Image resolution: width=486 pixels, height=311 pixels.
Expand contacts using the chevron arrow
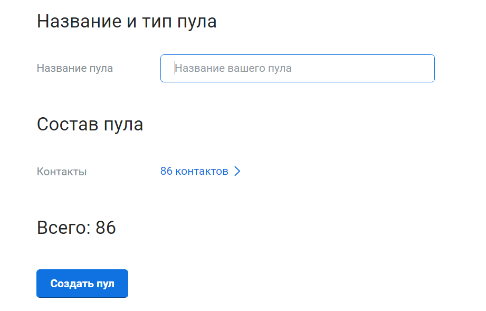237,171
